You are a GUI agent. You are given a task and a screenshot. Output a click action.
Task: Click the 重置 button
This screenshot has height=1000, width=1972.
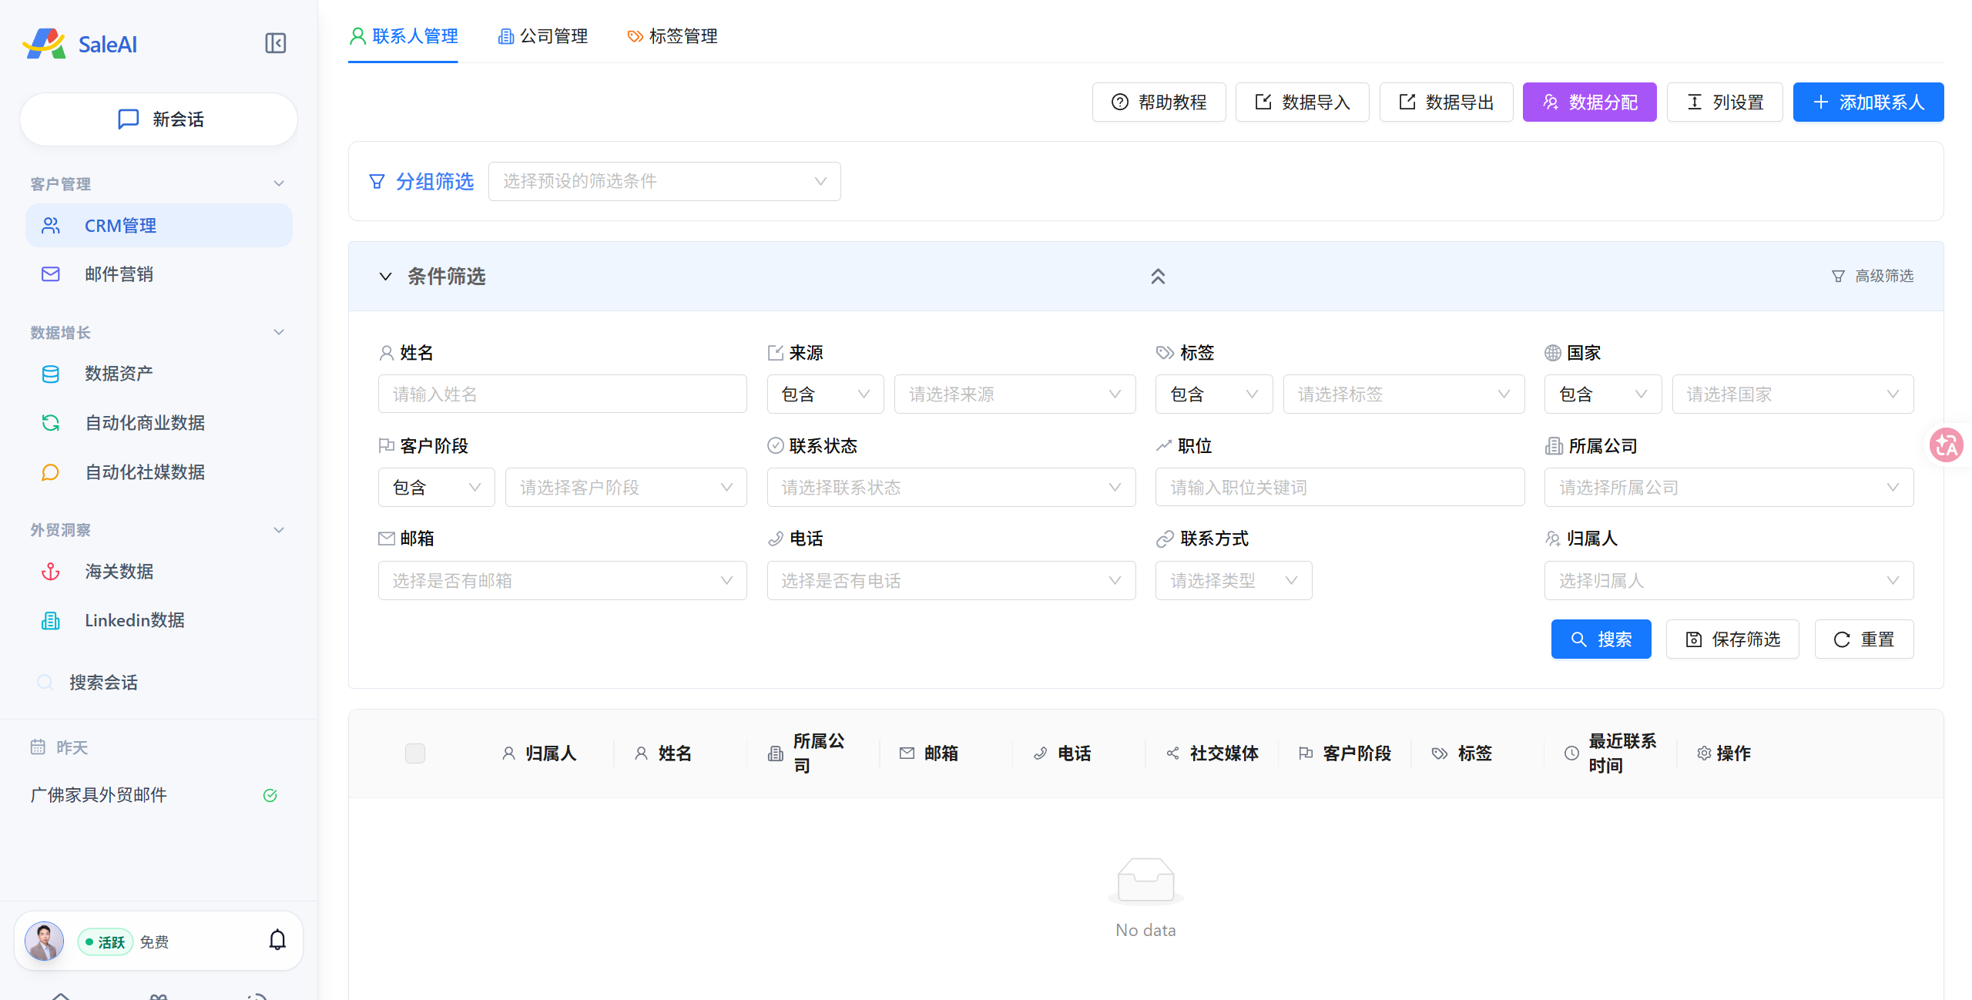point(1863,639)
